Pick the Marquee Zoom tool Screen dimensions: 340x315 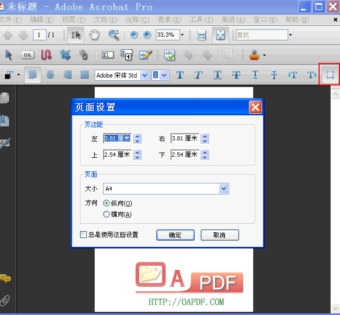tap(114, 35)
